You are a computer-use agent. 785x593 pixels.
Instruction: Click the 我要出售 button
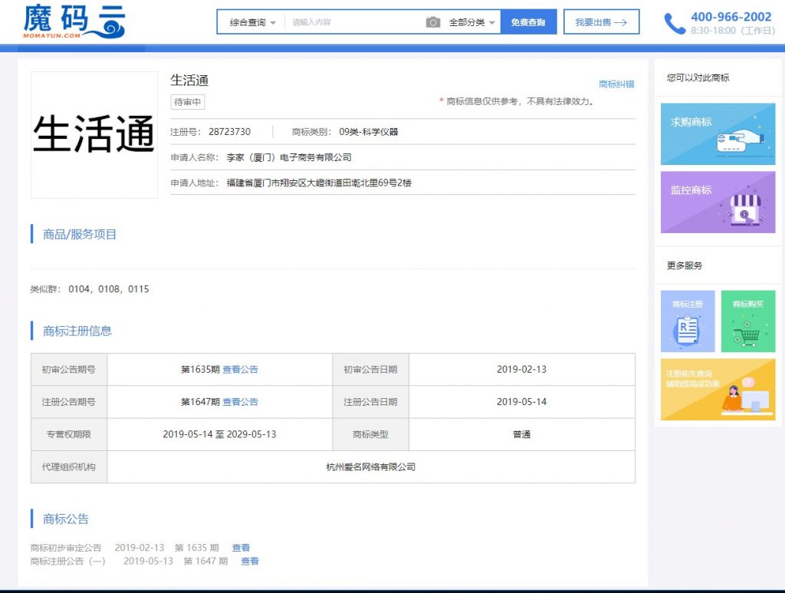coord(601,22)
